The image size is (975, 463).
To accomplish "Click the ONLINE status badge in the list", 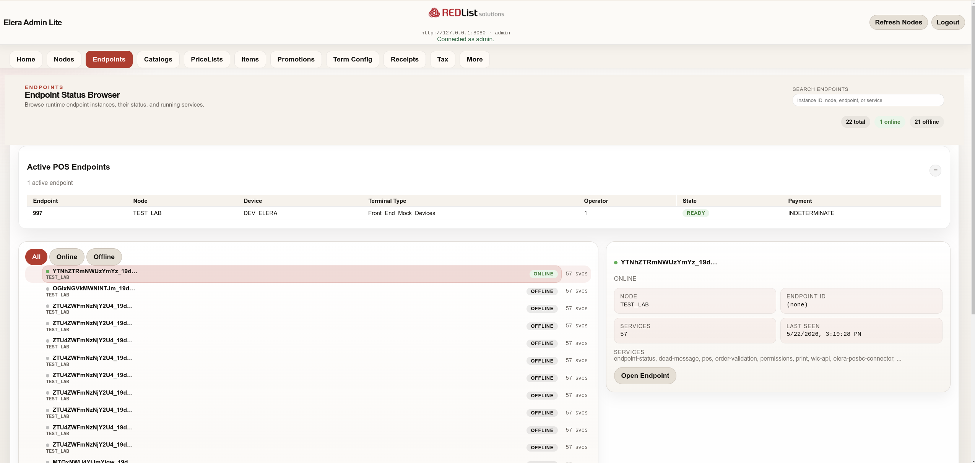I will click(x=543, y=274).
